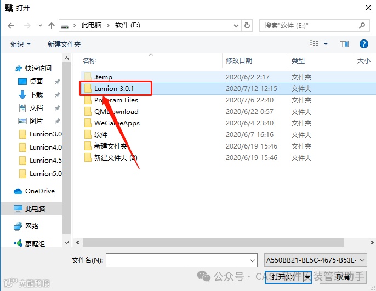The height and width of the screenshot is (291, 376).
Task: Open Lumion4.0 sidebar folder
Action: [x=41, y=147]
